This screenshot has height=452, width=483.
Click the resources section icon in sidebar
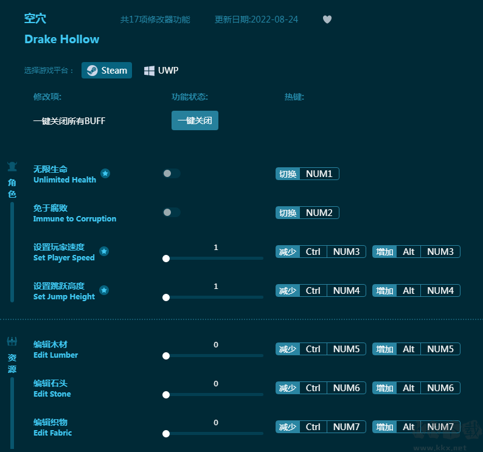(x=12, y=341)
